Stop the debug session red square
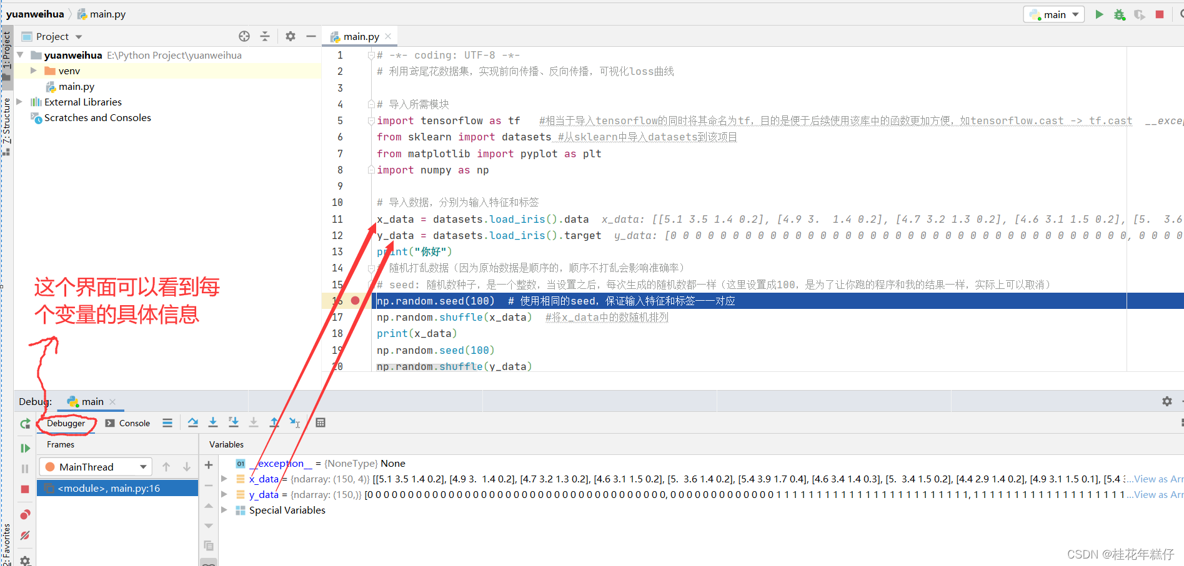The width and height of the screenshot is (1184, 566). point(25,489)
